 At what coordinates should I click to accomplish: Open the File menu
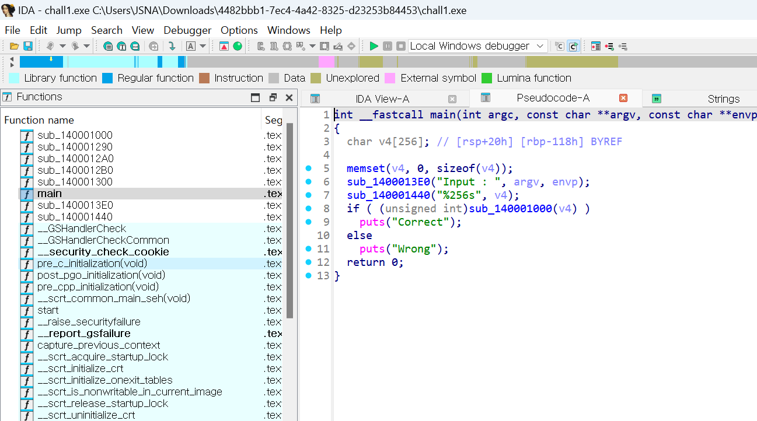(x=12, y=30)
